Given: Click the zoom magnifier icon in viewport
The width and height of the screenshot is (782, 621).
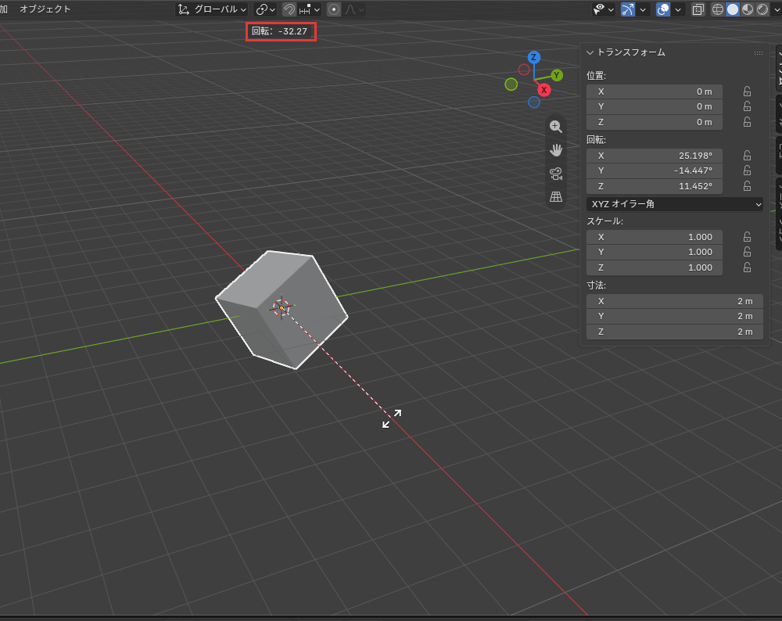Looking at the screenshot, I should [555, 127].
